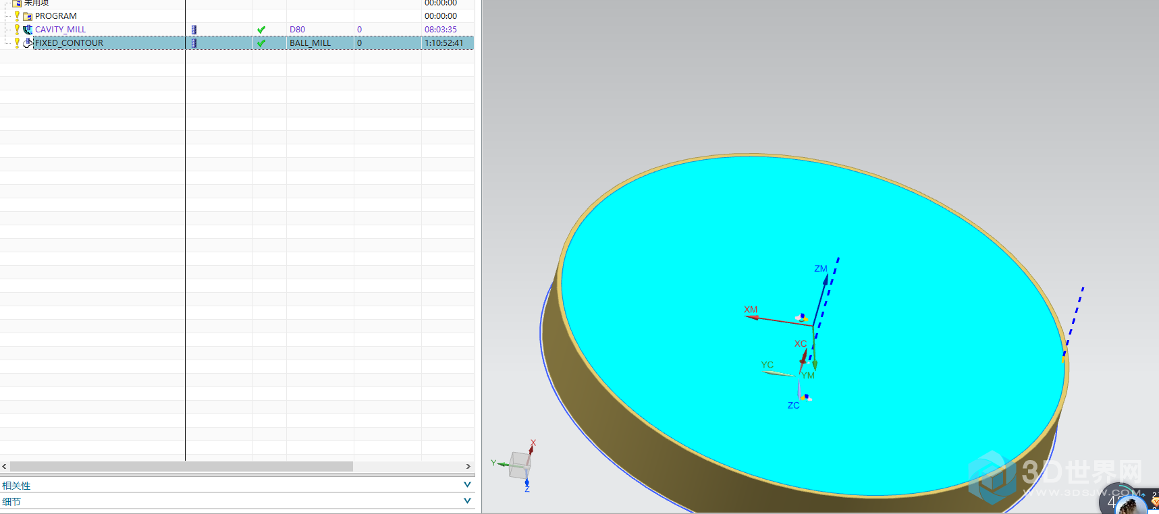This screenshot has height=514, width=1159.
Task: Click the status icon before PROGRAM
Action: [x=17, y=16]
